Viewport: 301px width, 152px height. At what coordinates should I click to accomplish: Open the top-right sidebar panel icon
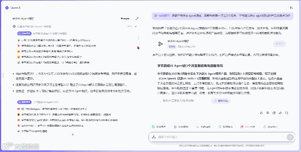click(x=291, y=8)
